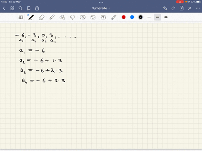The height and width of the screenshot is (151, 202).
Task: Tap the handwritten line a₁ = −6
Action: coord(32,51)
